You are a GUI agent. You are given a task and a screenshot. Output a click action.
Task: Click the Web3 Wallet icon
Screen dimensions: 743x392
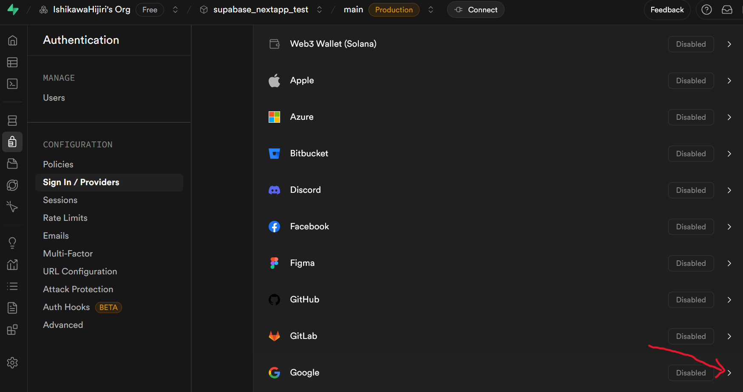click(275, 44)
